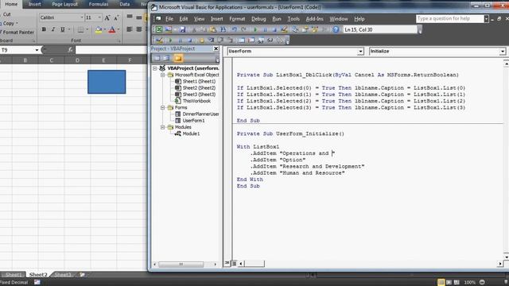Open the Immediate Window from Debug toolbar

(x=251, y=41)
